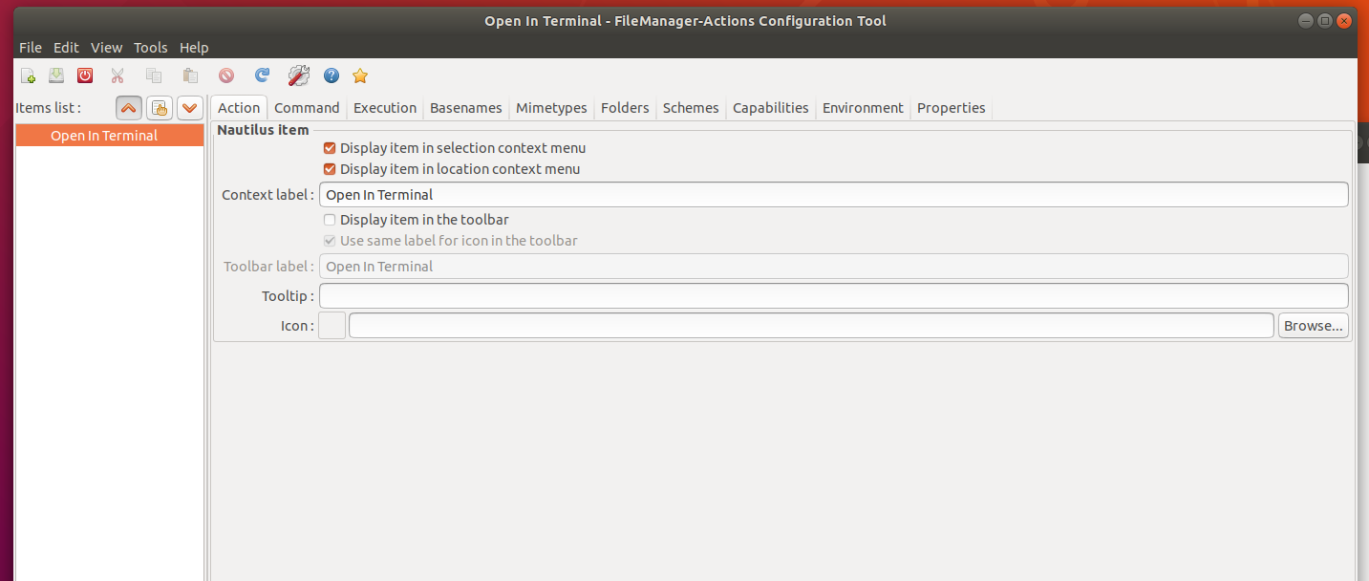
Task: Switch to the Action tab
Action: click(239, 108)
